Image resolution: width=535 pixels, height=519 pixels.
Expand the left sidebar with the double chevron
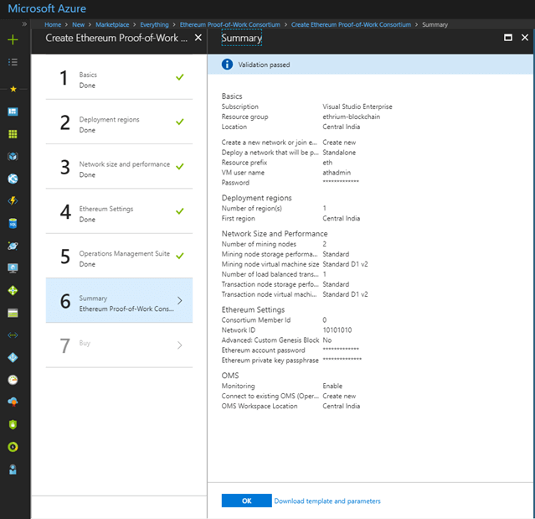pos(24,24)
